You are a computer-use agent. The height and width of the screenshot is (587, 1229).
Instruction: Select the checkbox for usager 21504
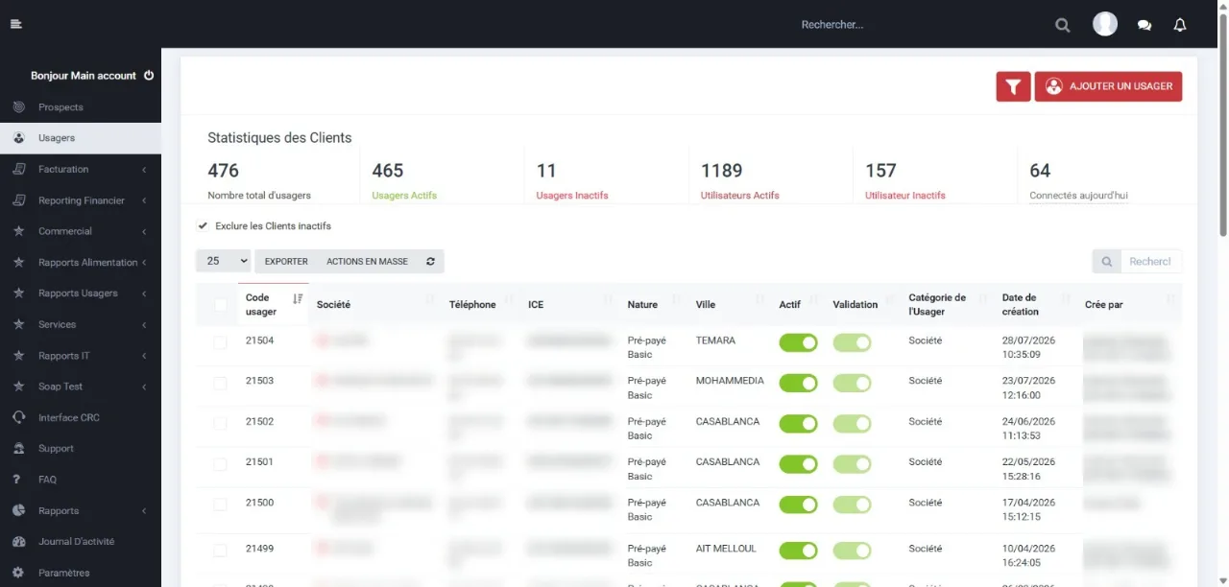(220, 342)
